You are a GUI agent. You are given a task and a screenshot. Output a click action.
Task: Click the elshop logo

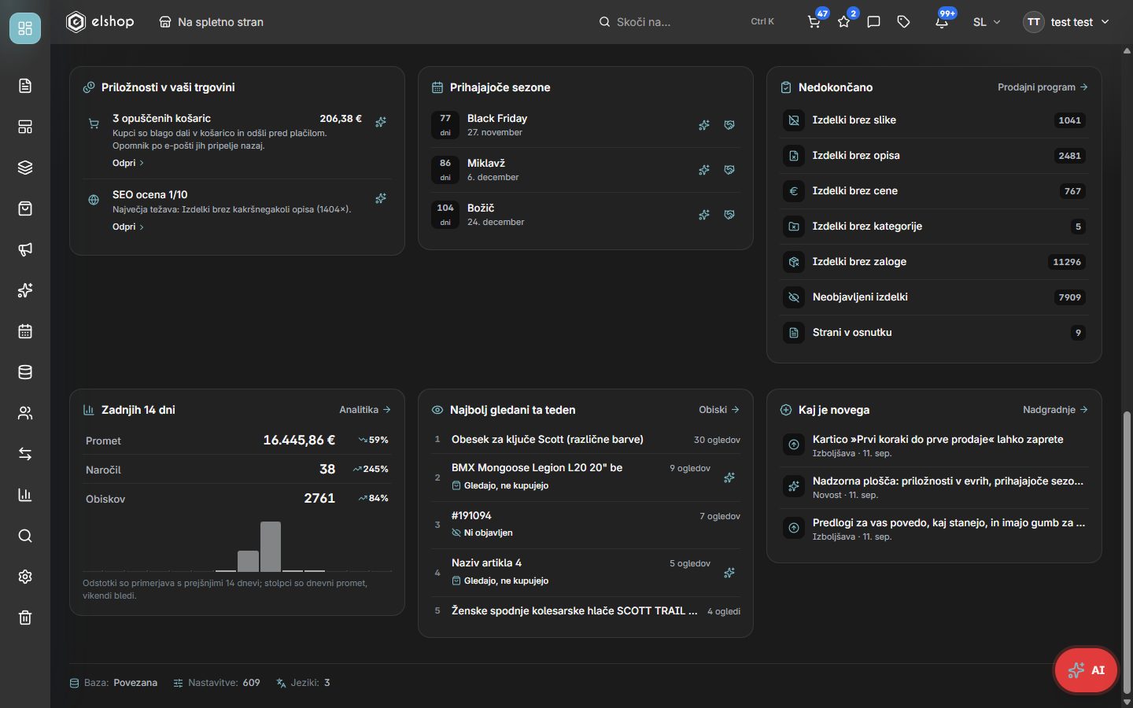coord(100,22)
